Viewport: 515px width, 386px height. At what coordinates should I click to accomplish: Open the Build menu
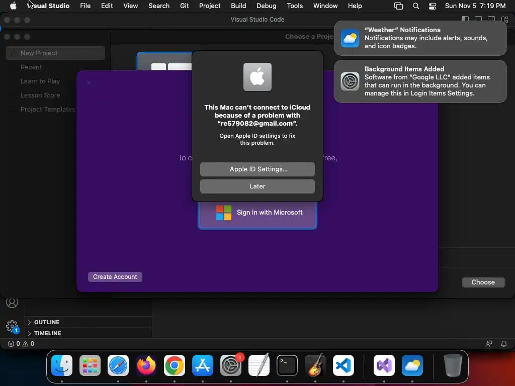pyautogui.click(x=238, y=6)
